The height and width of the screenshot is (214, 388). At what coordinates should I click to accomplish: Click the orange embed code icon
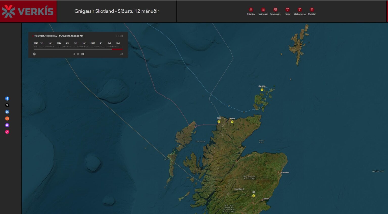pos(7,118)
